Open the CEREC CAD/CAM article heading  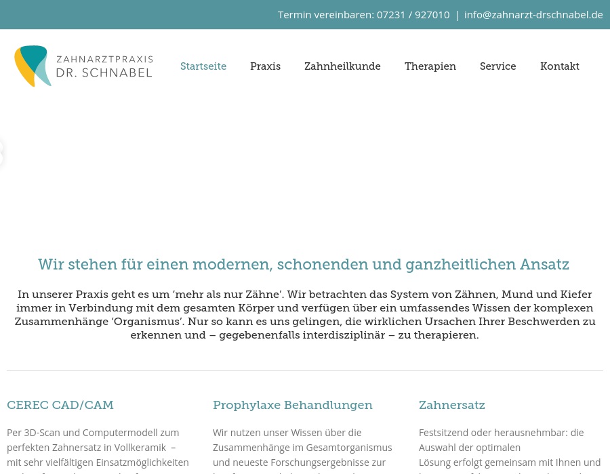coord(60,405)
